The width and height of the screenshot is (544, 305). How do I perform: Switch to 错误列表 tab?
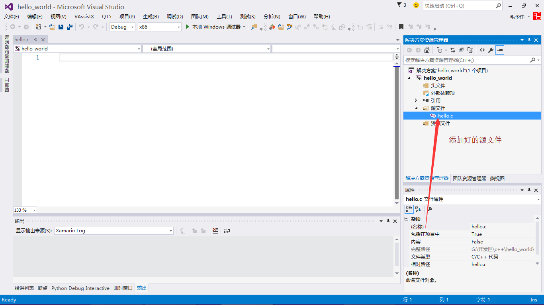point(24,288)
